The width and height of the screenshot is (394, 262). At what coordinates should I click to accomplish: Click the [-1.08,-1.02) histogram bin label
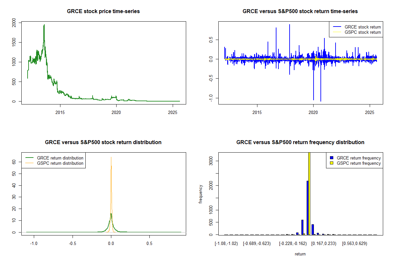click(x=226, y=244)
